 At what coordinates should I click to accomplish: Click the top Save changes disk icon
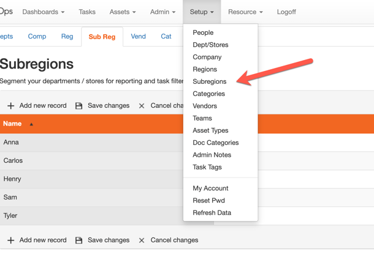tap(78, 106)
